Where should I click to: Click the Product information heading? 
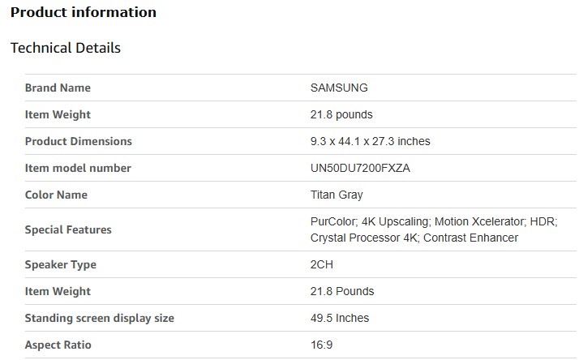tap(84, 12)
